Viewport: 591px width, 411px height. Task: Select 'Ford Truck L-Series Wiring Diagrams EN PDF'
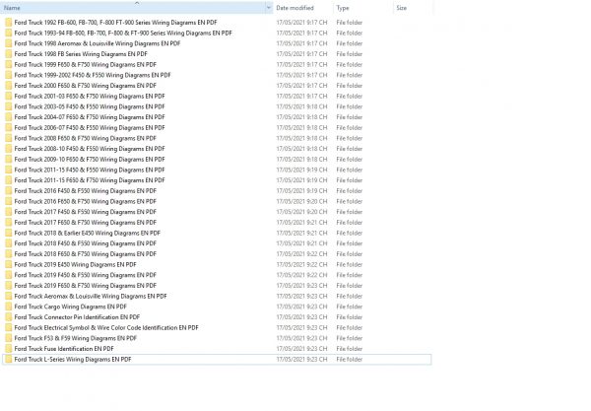[73, 360]
